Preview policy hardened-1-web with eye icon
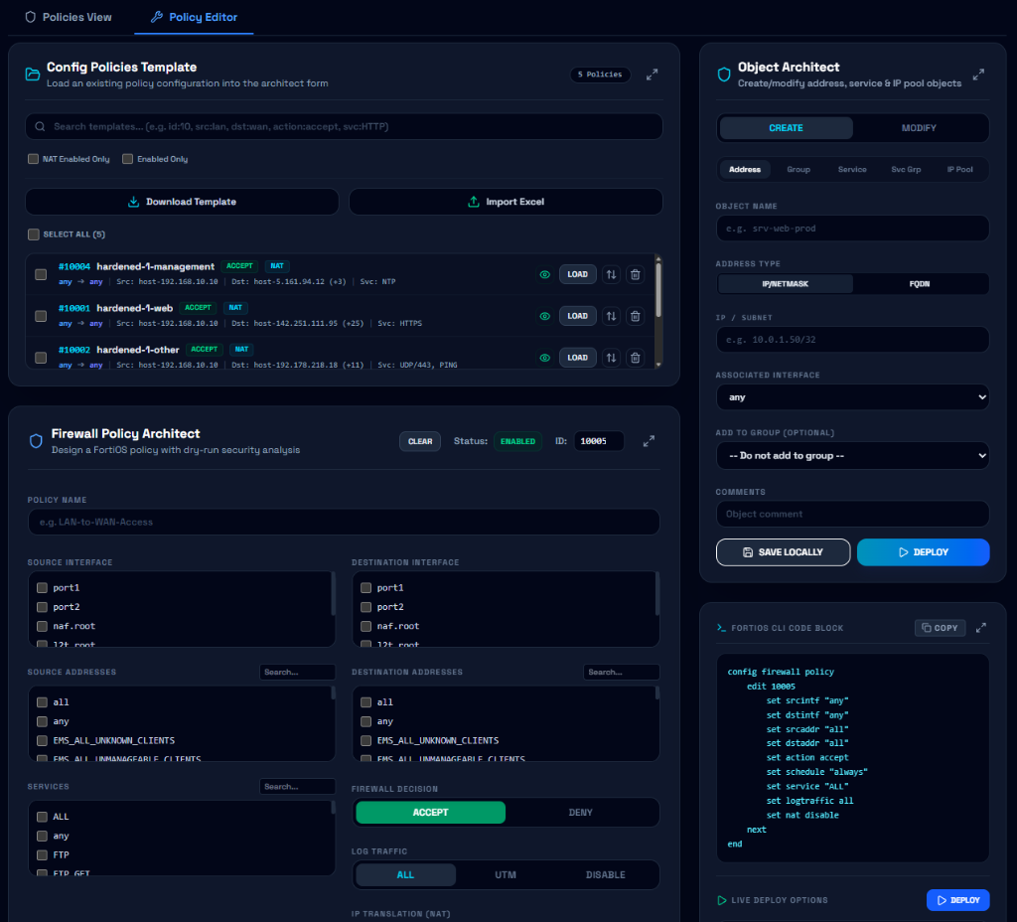Viewport: 1017px width, 922px height. [x=545, y=316]
